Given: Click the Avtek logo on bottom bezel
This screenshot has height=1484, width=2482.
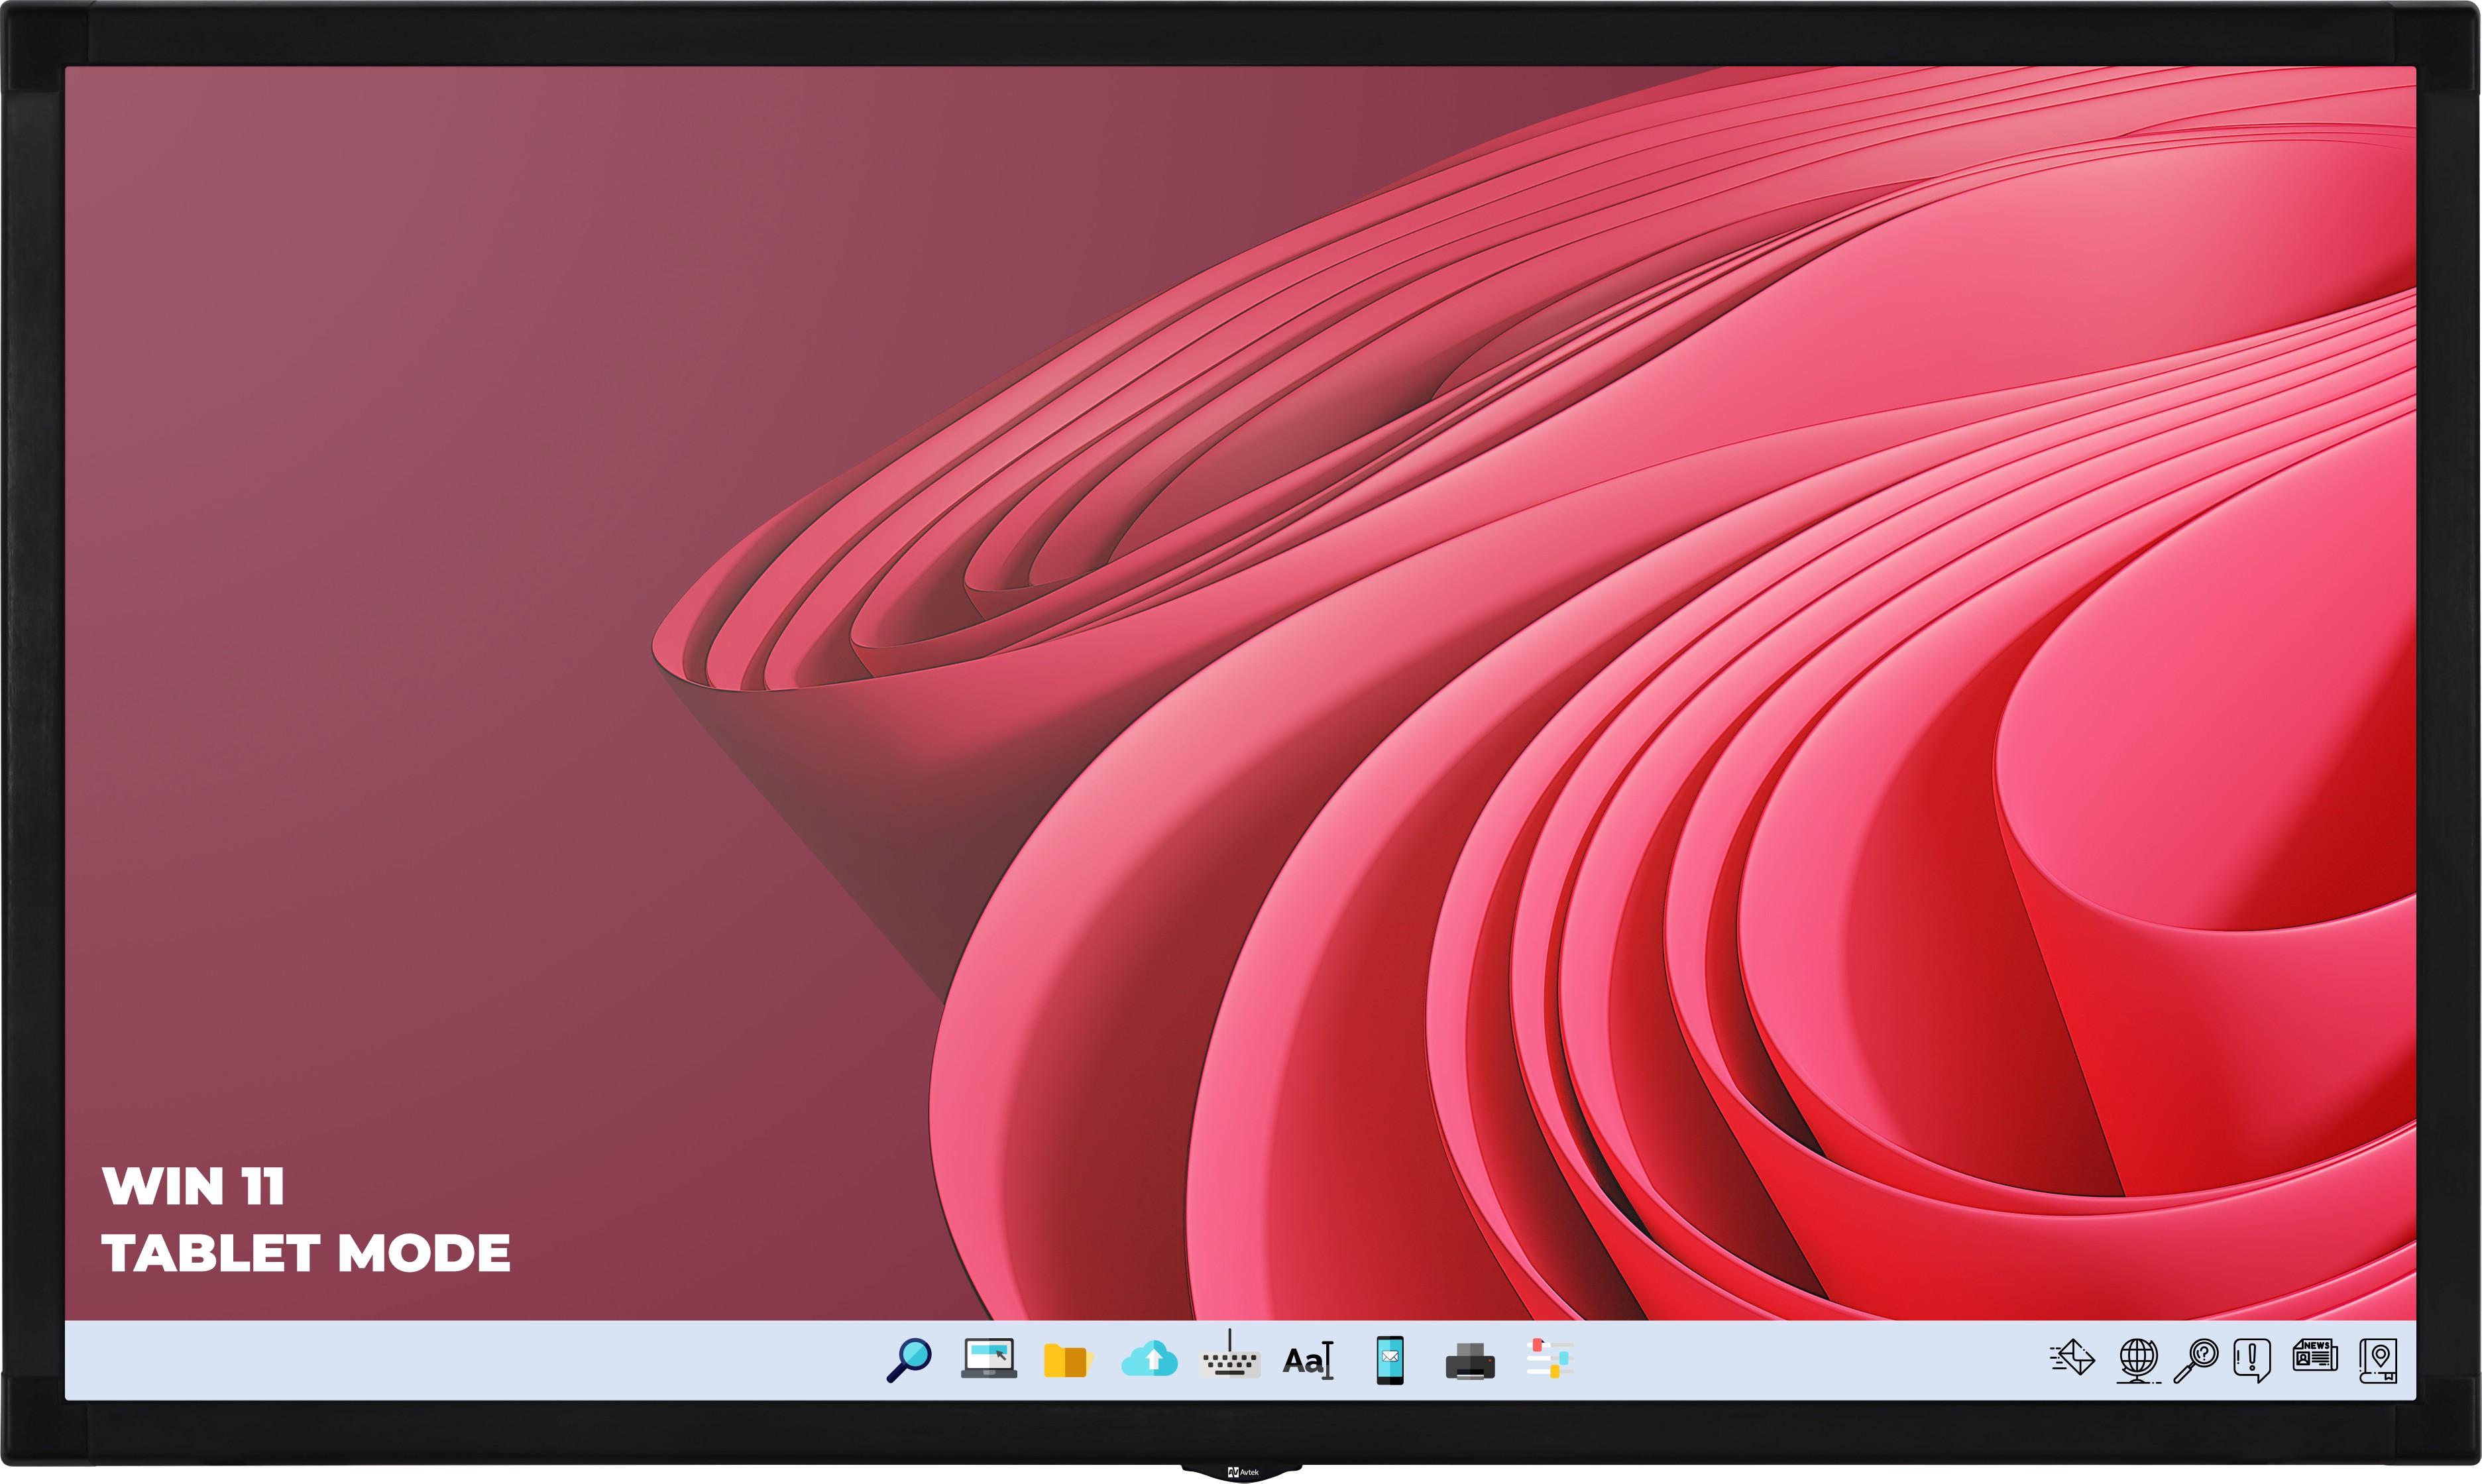Looking at the screenshot, I should tap(1243, 1472).
